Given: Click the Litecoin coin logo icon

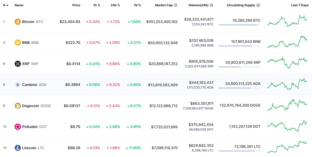Looking at the screenshot, I should click(18, 148).
